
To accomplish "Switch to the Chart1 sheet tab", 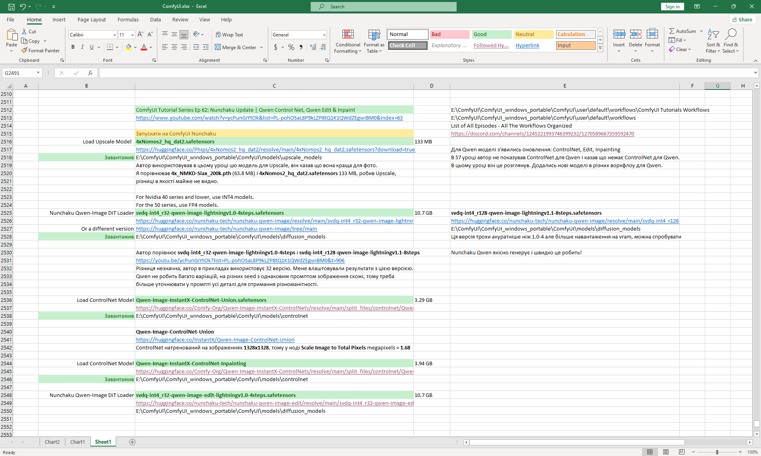I will 77,442.
